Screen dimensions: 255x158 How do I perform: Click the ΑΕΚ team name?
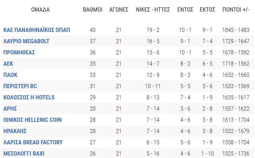pyautogui.click(x=8, y=64)
